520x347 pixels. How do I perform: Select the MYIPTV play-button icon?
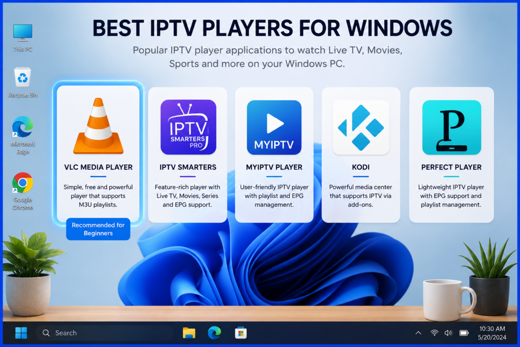click(274, 128)
